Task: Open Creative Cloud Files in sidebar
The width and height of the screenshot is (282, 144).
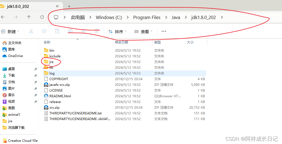Action: point(20,141)
